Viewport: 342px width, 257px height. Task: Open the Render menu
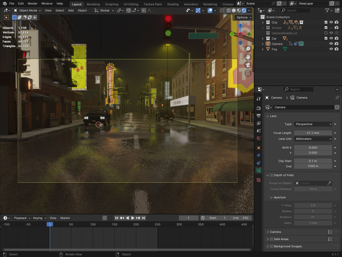pos(33,3)
